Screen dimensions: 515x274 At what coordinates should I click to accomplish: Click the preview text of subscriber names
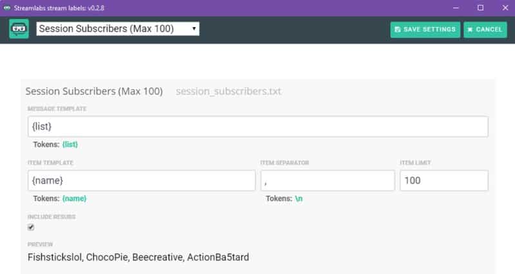tap(138, 257)
